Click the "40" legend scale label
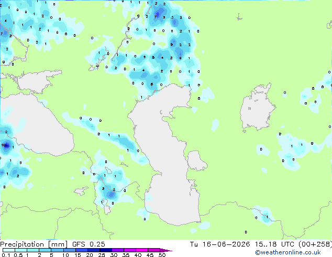Image resolution: width=332 pixels, height=257 pixels. click(138, 255)
